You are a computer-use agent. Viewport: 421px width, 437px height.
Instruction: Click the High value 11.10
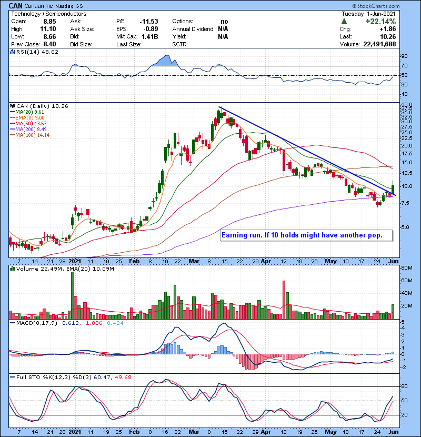tap(48, 29)
